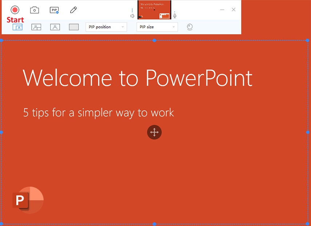Click the move-region crosshair handle
The image size is (311, 226).
point(154,132)
